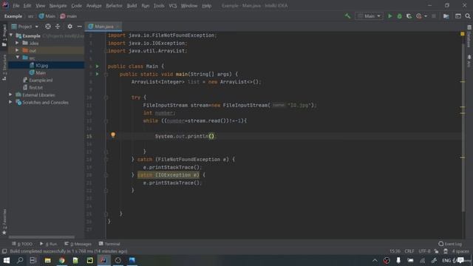Open the Terminal tool window

pyautogui.click(x=109, y=244)
